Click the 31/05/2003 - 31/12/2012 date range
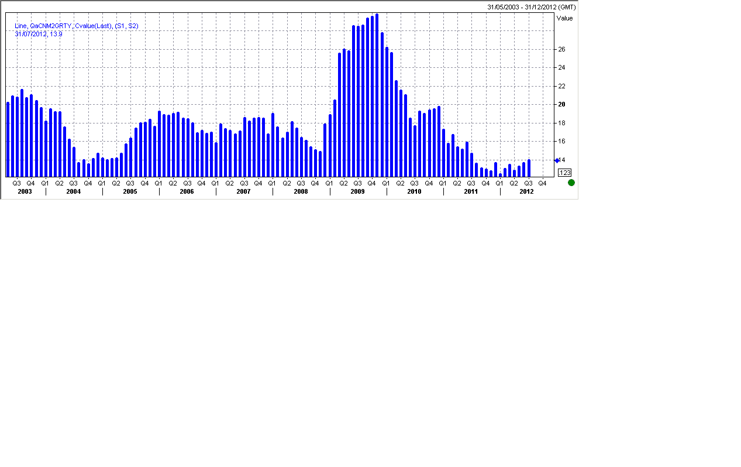The width and height of the screenshot is (741, 467). pos(531,7)
